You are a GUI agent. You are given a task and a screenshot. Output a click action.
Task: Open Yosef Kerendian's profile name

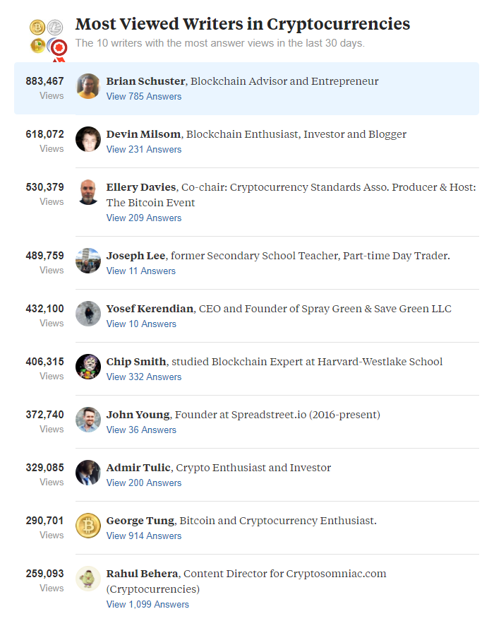pos(150,309)
